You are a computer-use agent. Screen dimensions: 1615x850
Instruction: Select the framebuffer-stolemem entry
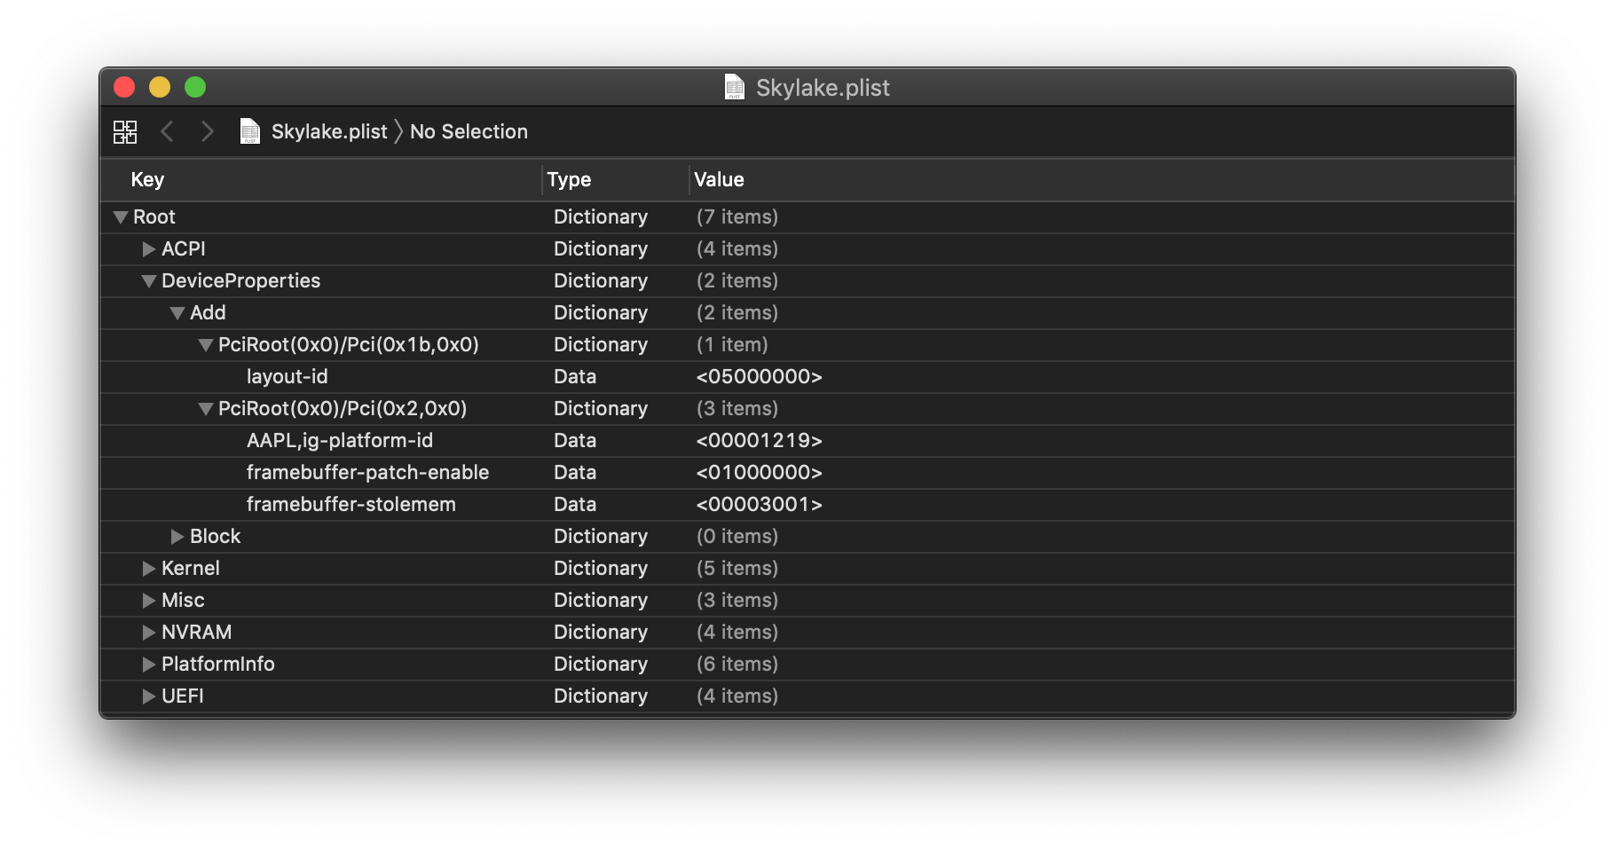coord(351,504)
